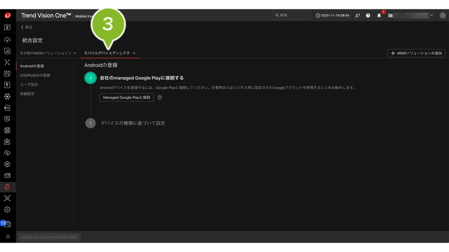Viewport: 449px width, 252px height.
Task: Click the notification bell icon
Action: point(379,15)
